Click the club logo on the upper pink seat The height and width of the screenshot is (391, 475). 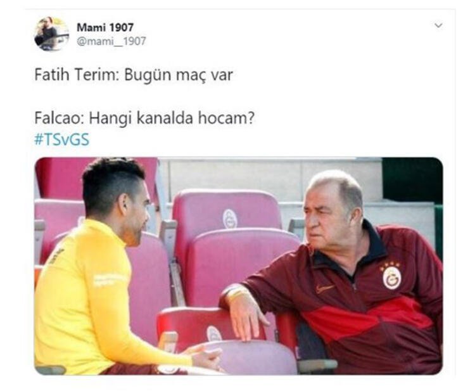click(x=230, y=219)
